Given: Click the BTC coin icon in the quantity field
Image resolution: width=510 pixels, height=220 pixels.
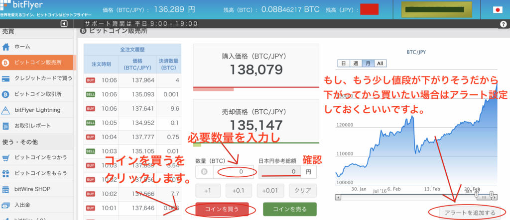Looking at the screenshot, I should pyautogui.click(x=204, y=172).
